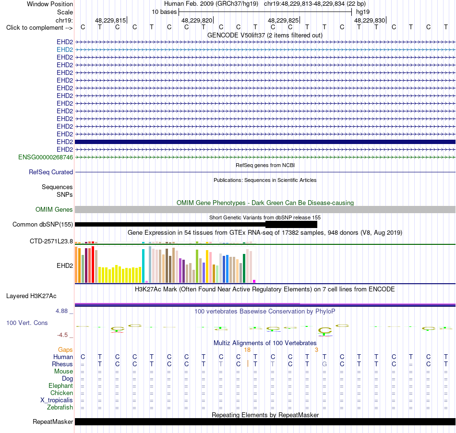The width and height of the screenshot is (456, 433).
Task: Open the ENSG00000268746 gene label
Action: tap(46, 157)
